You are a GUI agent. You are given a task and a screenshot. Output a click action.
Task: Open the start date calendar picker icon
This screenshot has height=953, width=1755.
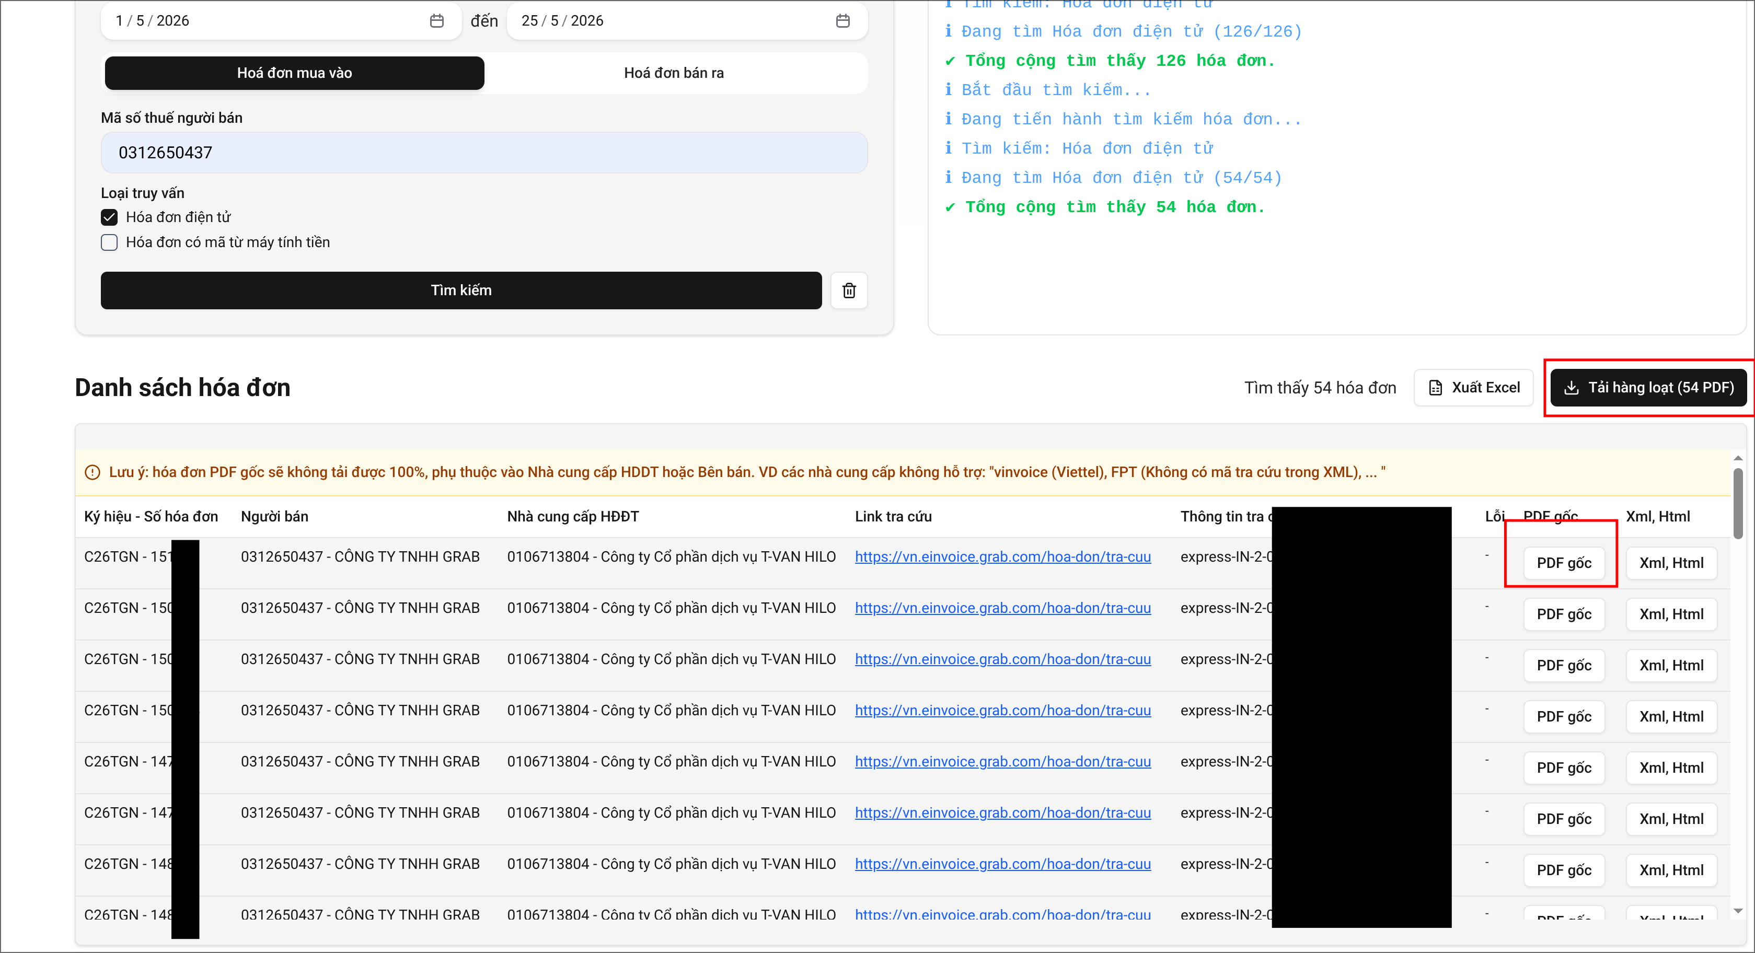[x=437, y=21]
